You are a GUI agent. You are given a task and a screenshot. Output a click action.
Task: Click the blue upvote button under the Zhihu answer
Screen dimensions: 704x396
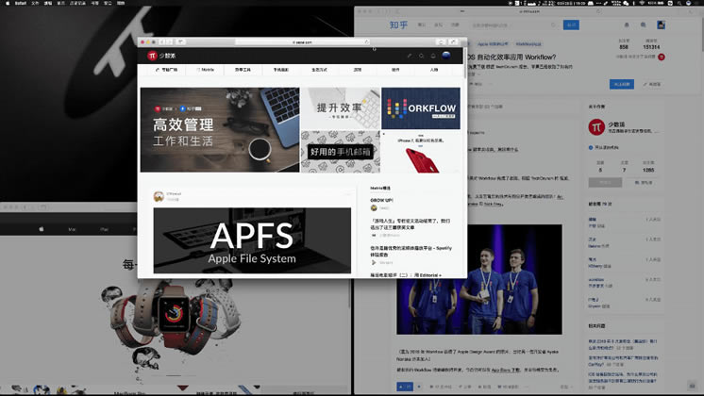click(405, 387)
